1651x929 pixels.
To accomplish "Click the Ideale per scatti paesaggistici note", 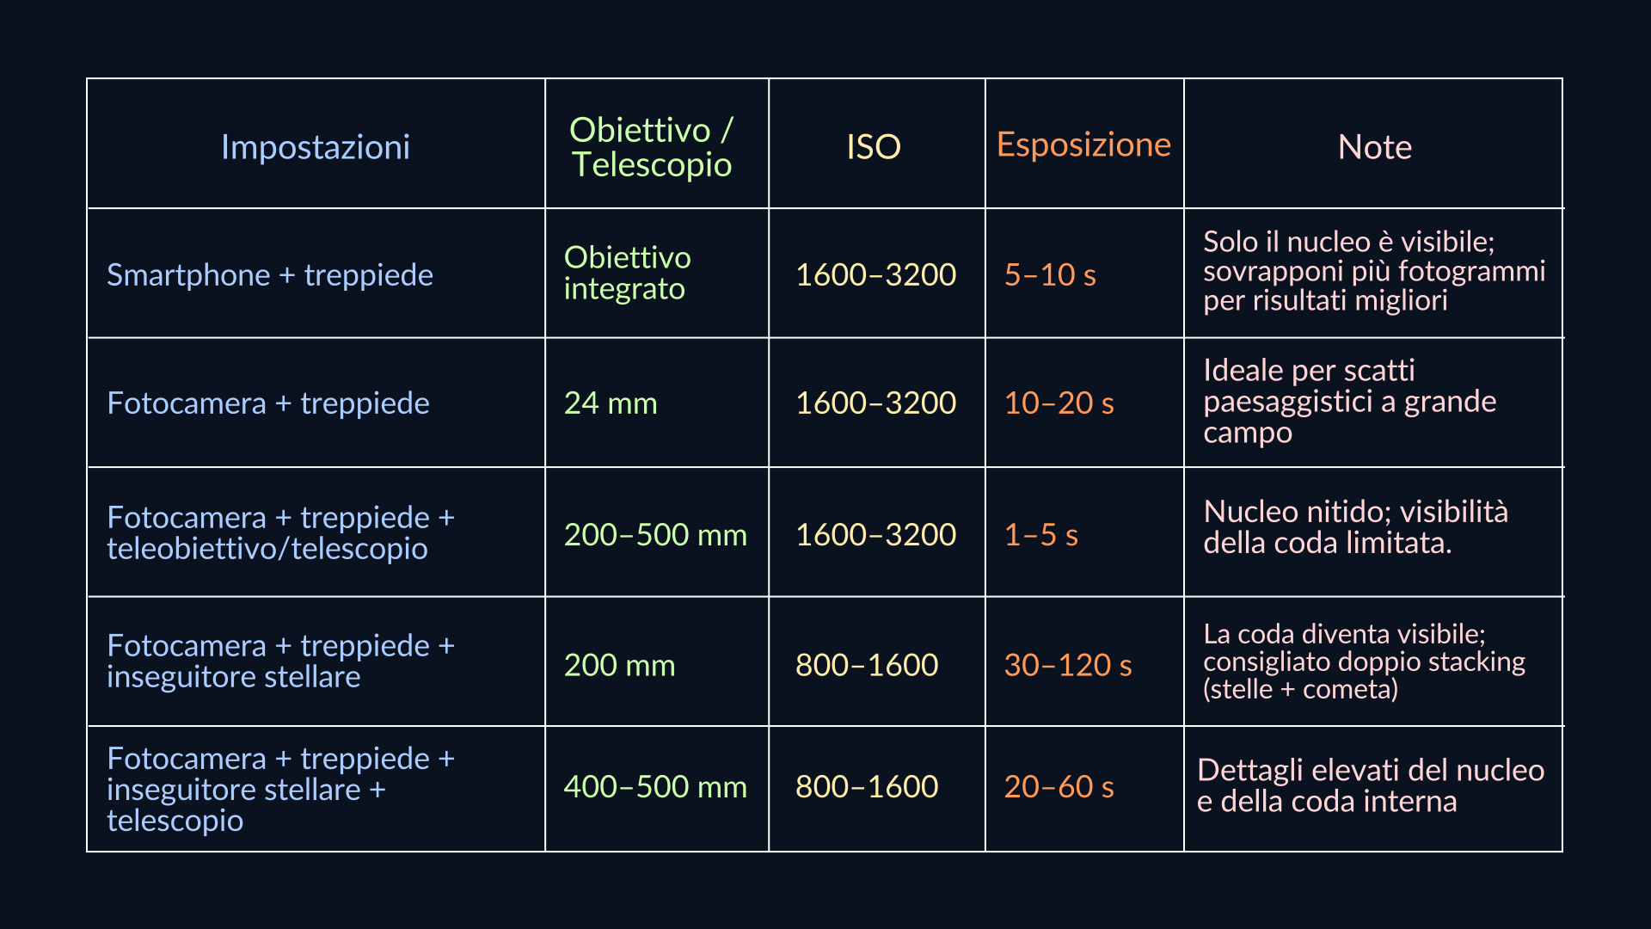I will pos(1349,402).
